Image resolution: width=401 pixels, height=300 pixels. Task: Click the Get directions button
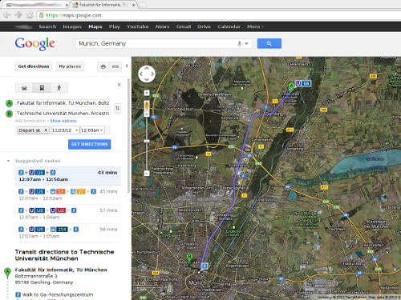click(x=34, y=66)
